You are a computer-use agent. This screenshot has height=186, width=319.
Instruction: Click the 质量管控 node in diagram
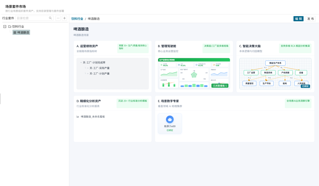click(x=249, y=83)
